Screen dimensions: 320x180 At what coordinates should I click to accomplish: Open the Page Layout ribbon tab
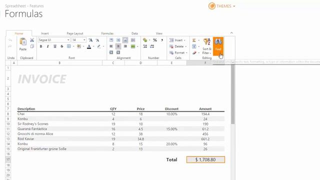75,33
